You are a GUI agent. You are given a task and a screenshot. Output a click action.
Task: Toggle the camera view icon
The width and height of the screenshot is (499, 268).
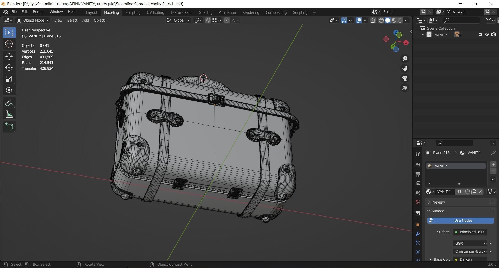[x=405, y=78]
